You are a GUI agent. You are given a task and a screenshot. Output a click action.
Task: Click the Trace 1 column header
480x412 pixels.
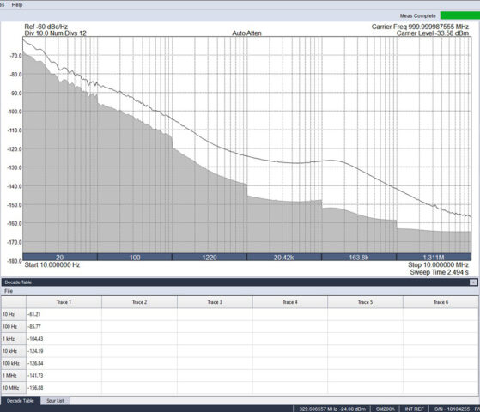[64, 302]
